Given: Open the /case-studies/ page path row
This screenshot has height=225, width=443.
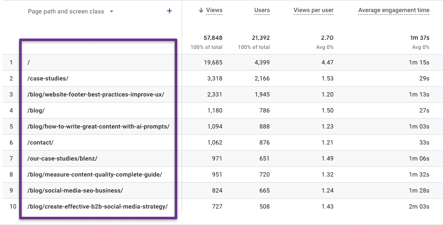Looking at the screenshot, I should (48, 78).
